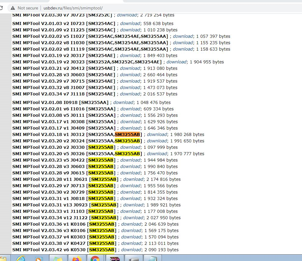The image size is (302, 261).
Task: Click the browser reload button
Action: click(x=1, y=8)
